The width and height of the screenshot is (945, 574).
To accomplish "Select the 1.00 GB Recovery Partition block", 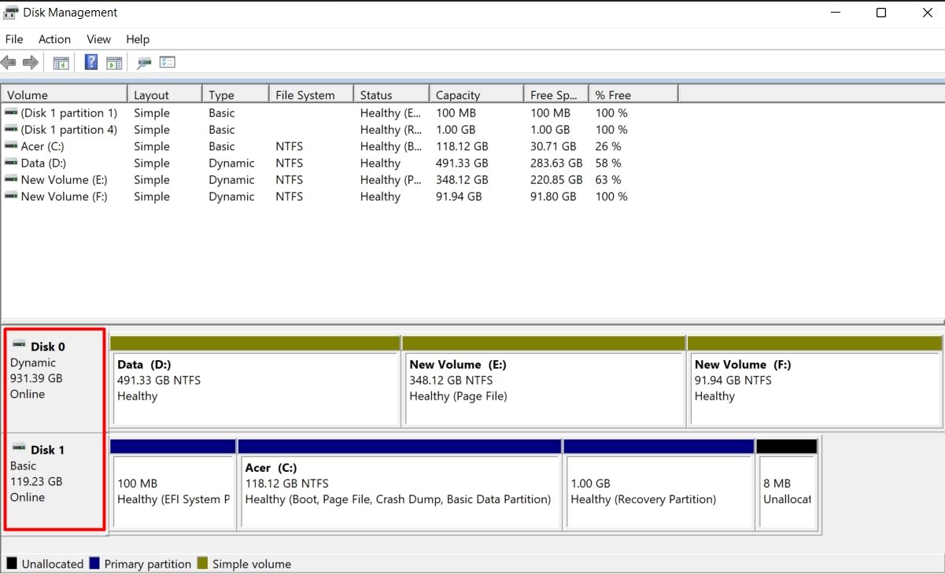I will pos(659,484).
